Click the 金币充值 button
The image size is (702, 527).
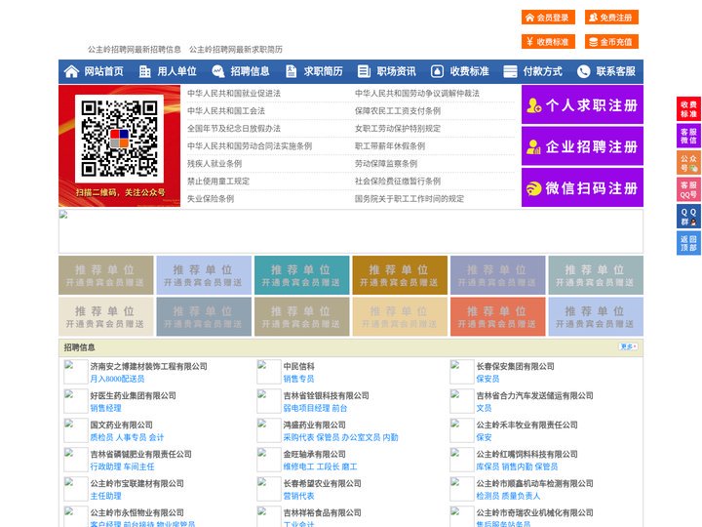click(611, 42)
